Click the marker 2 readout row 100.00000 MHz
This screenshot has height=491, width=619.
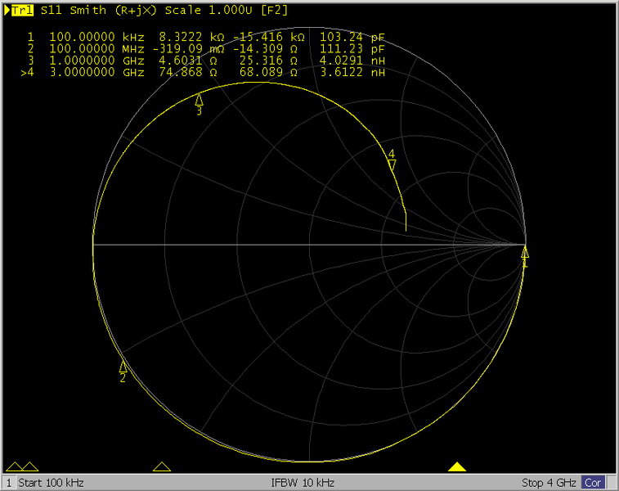(206, 49)
